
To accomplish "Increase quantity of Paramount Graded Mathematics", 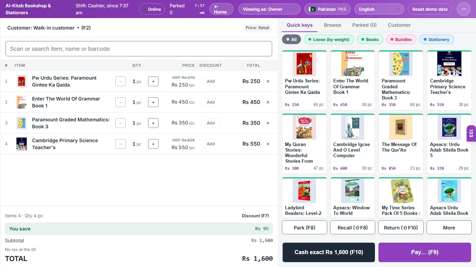I will pyautogui.click(x=153, y=123).
